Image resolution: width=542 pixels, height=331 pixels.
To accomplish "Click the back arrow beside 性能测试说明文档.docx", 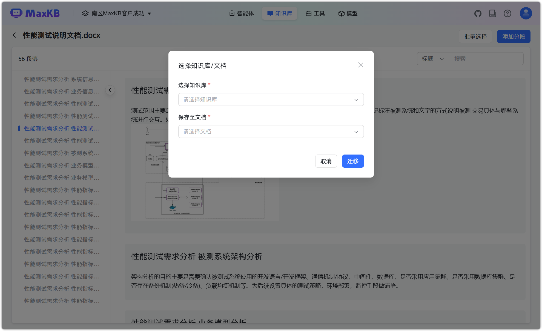I will pos(16,35).
